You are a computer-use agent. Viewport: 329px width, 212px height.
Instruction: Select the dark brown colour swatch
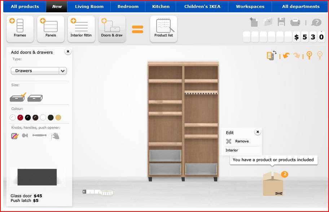[x=35, y=118]
